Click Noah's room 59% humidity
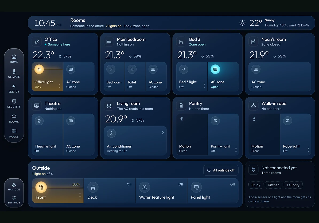Image resolution: width=319 pixels, height=223 pixels. [279, 56]
